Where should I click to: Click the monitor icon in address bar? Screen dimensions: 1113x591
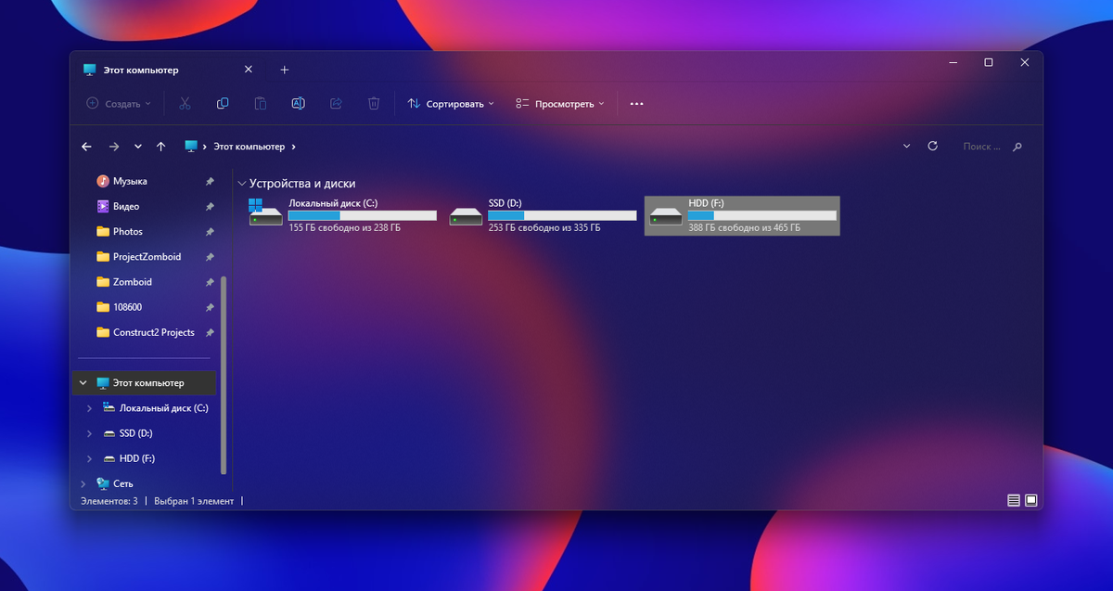192,147
